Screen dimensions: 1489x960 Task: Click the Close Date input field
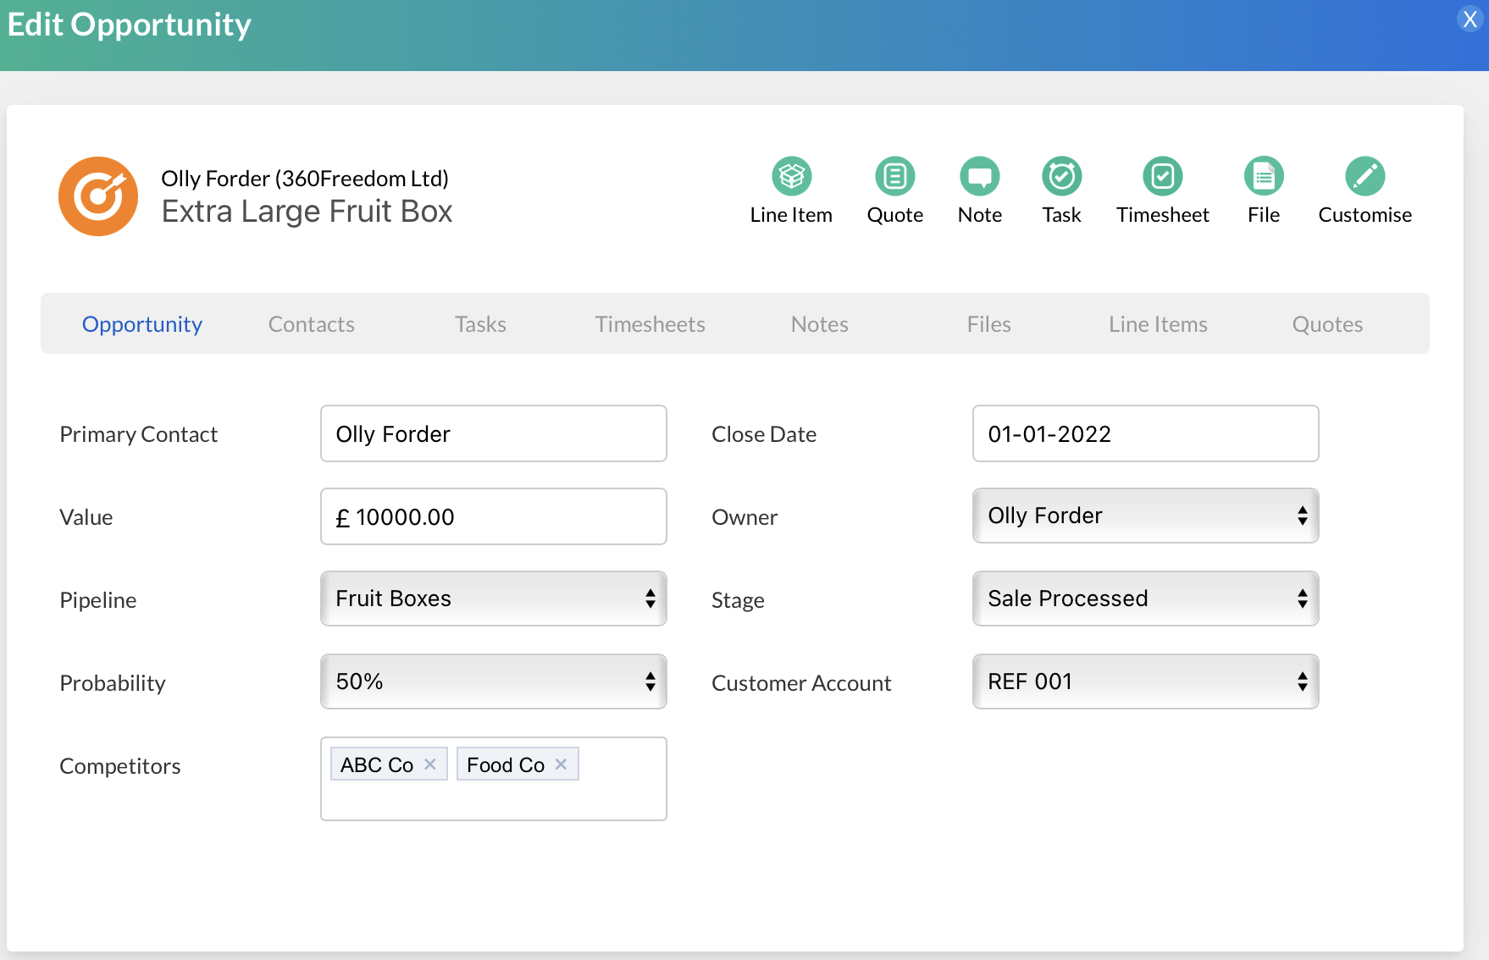tap(1145, 433)
